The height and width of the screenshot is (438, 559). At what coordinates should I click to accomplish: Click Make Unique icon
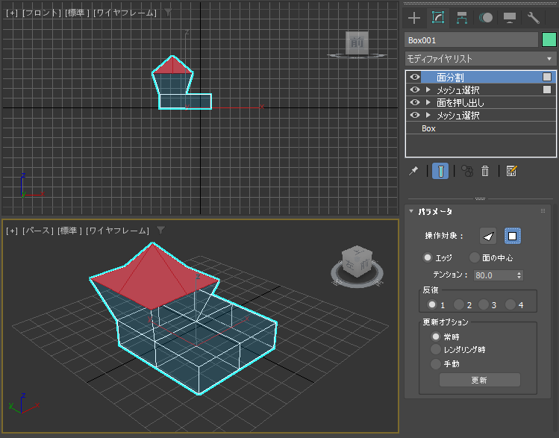pos(467,172)
